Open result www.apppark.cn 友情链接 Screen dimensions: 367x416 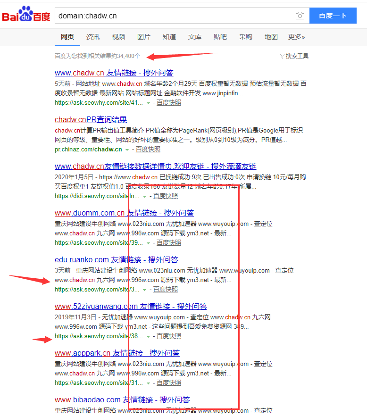click(x=117, y=353)
